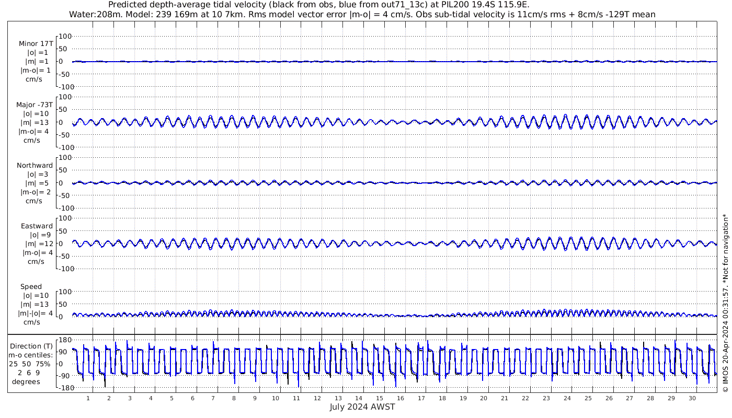The width and height of the screenshot is (732, 418).
Task: Click the "Speed" panel label
Action: [31, 287]
